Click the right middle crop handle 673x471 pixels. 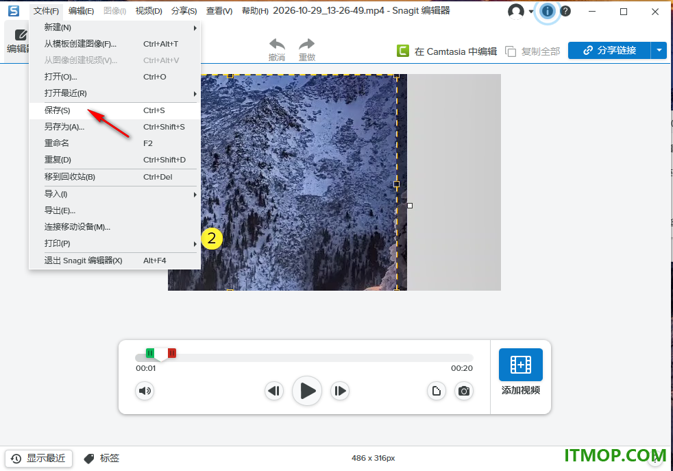(x=397, y=184)
